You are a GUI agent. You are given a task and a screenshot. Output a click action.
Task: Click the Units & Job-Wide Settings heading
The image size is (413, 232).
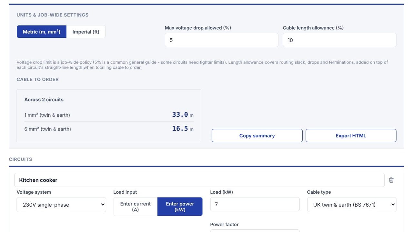(x=53, y=15)
